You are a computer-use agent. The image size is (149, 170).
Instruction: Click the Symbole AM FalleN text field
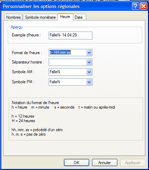coord(68,72)
